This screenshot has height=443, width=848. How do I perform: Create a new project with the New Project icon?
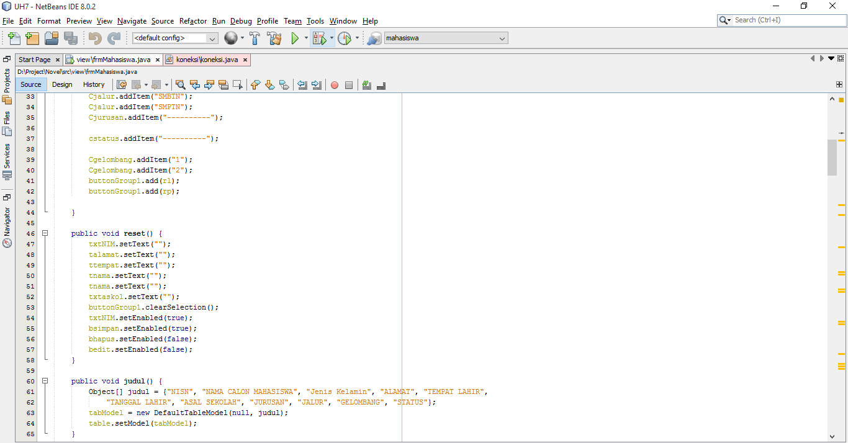click(32, 38)
